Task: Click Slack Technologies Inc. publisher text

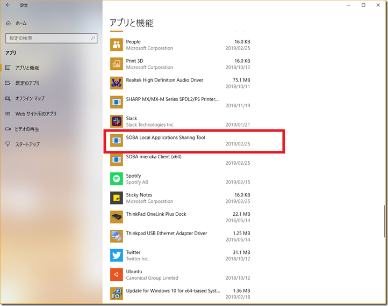Action: pyautogui.click(x=150, y=125)
